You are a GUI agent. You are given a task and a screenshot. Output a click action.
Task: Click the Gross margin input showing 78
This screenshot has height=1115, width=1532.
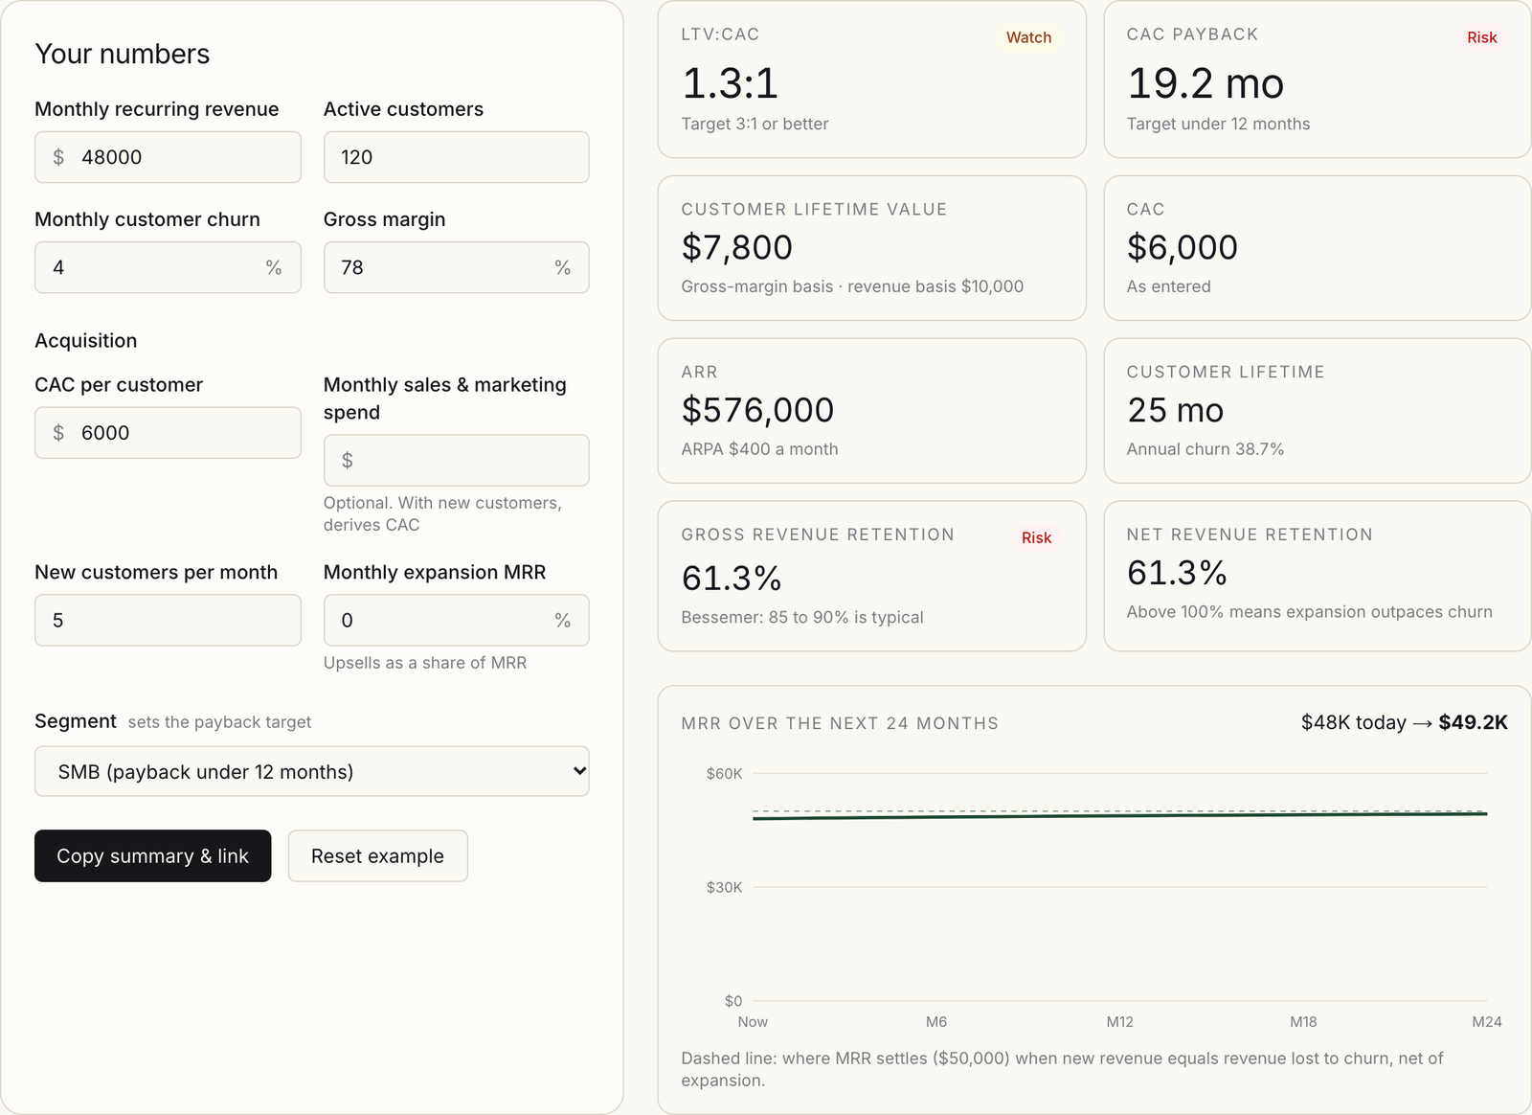(456, 267)
